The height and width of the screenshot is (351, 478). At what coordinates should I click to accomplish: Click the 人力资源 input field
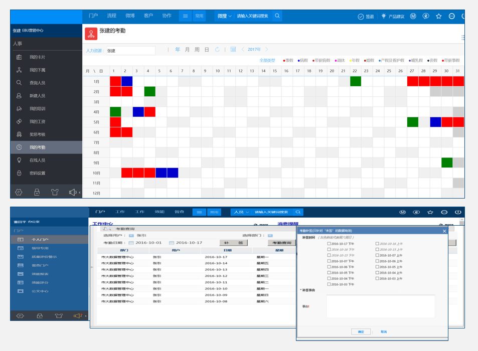(x=130, y=51)
